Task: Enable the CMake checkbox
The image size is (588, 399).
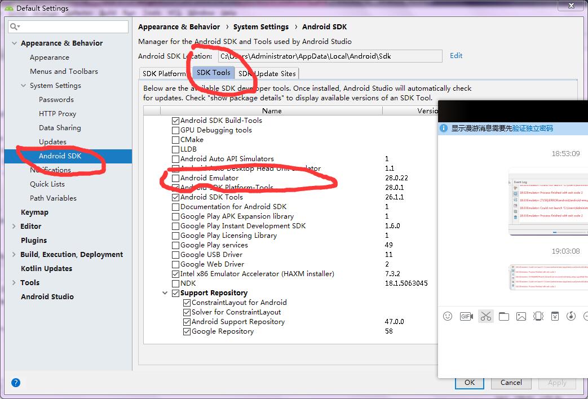Action: pyautogui.click(x=175, y=140)
